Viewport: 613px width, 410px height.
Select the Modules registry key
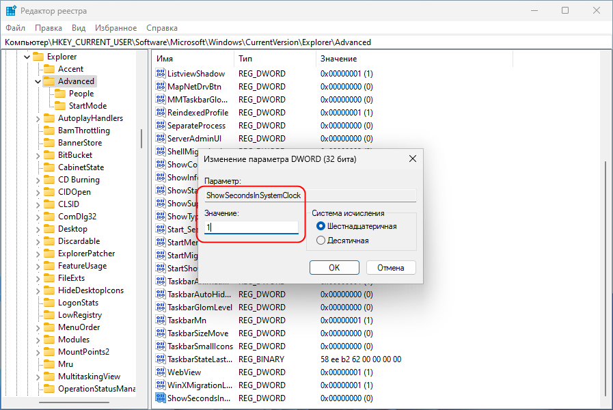74,340
